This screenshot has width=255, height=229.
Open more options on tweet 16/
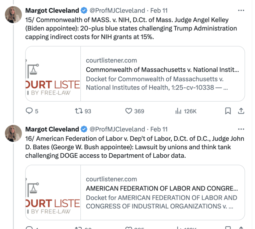241,129
